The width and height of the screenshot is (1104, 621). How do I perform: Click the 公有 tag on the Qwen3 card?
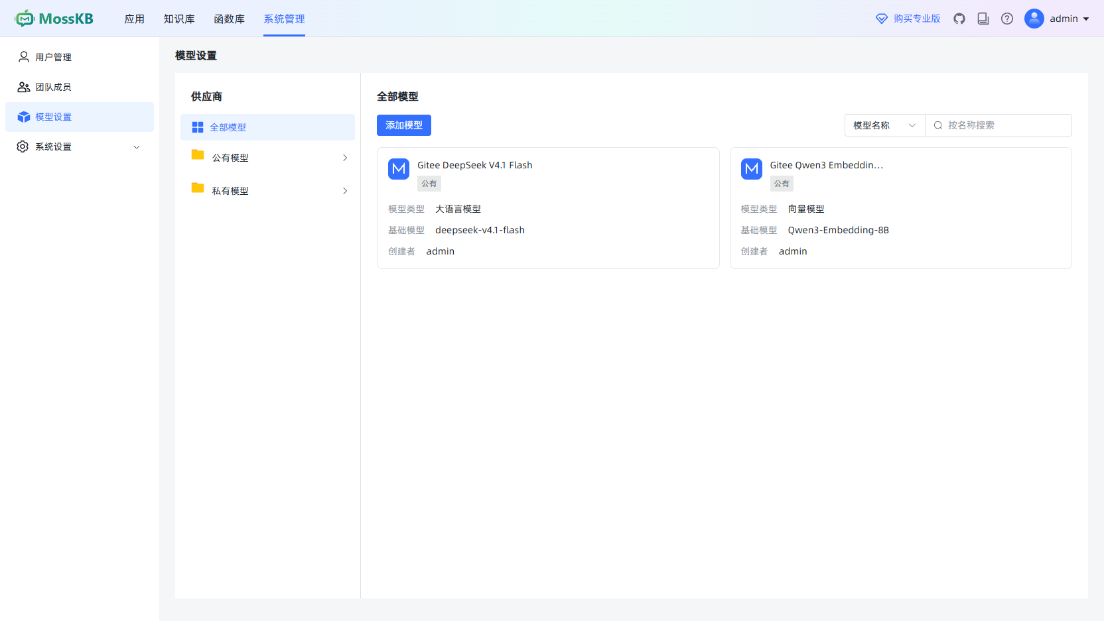782,184
